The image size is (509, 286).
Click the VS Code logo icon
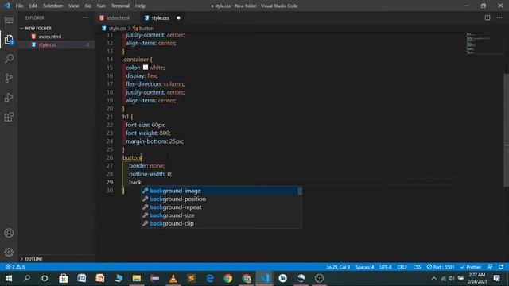click(x=7, y=6)
